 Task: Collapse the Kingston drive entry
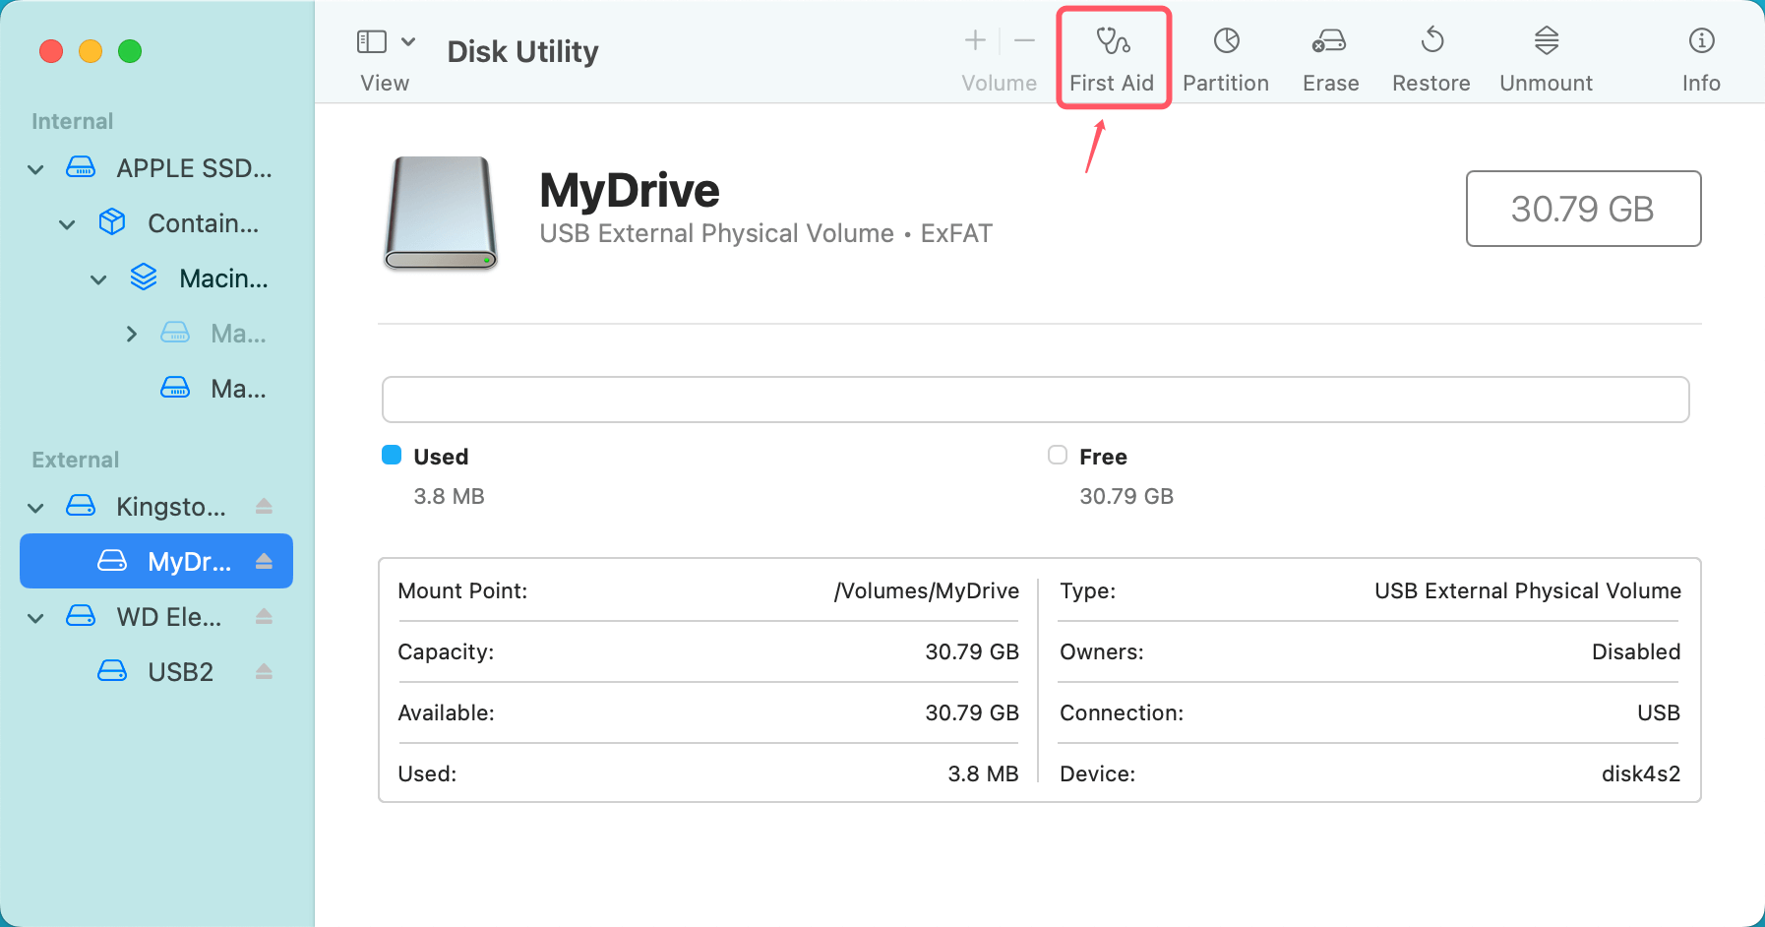(35, 507)
